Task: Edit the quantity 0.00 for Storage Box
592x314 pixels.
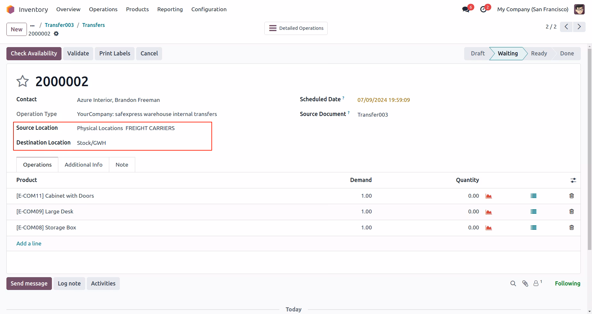Action: [x=473, y=227]
